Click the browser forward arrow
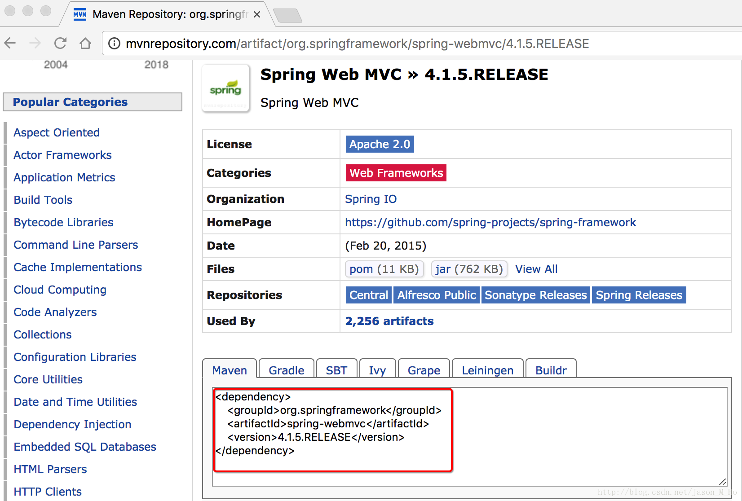Screen dimensions: 742x501 pyautogui.click(x=35, y=43)
